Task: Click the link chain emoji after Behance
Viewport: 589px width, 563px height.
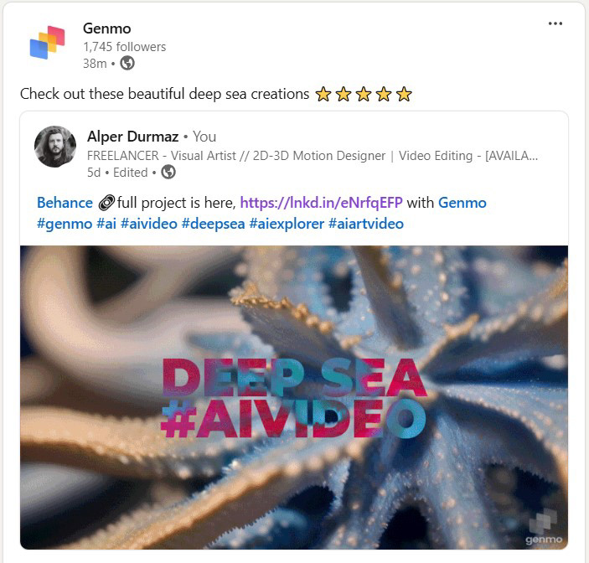Action: [x=106, y=203]
